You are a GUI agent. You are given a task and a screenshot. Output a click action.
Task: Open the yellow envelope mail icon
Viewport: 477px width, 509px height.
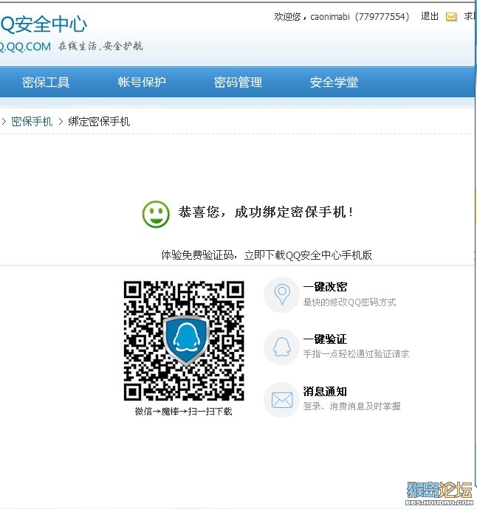pyautogui.click(x=451, y=16)
